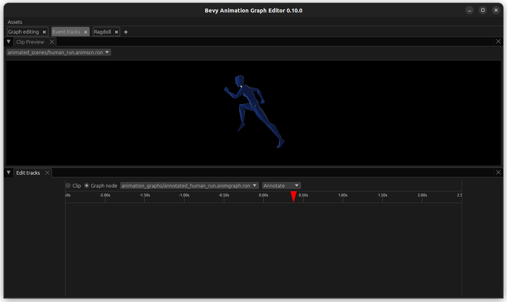Close the Ragdoll tab with its x icon

point(116,32)
